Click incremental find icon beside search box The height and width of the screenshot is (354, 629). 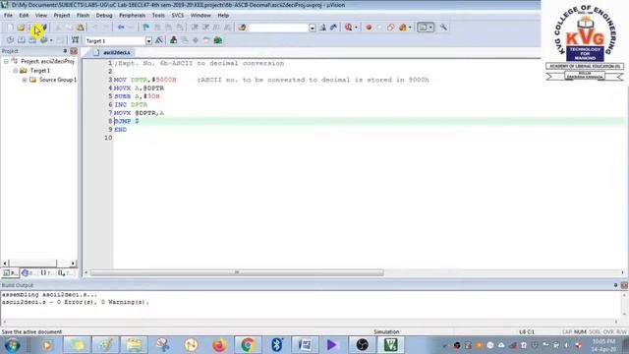click(334, 28)
